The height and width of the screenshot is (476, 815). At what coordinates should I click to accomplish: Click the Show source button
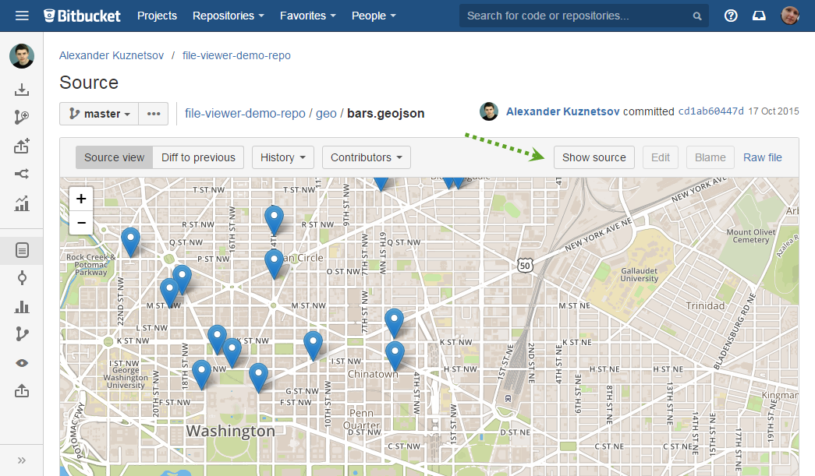click(594, 157)
